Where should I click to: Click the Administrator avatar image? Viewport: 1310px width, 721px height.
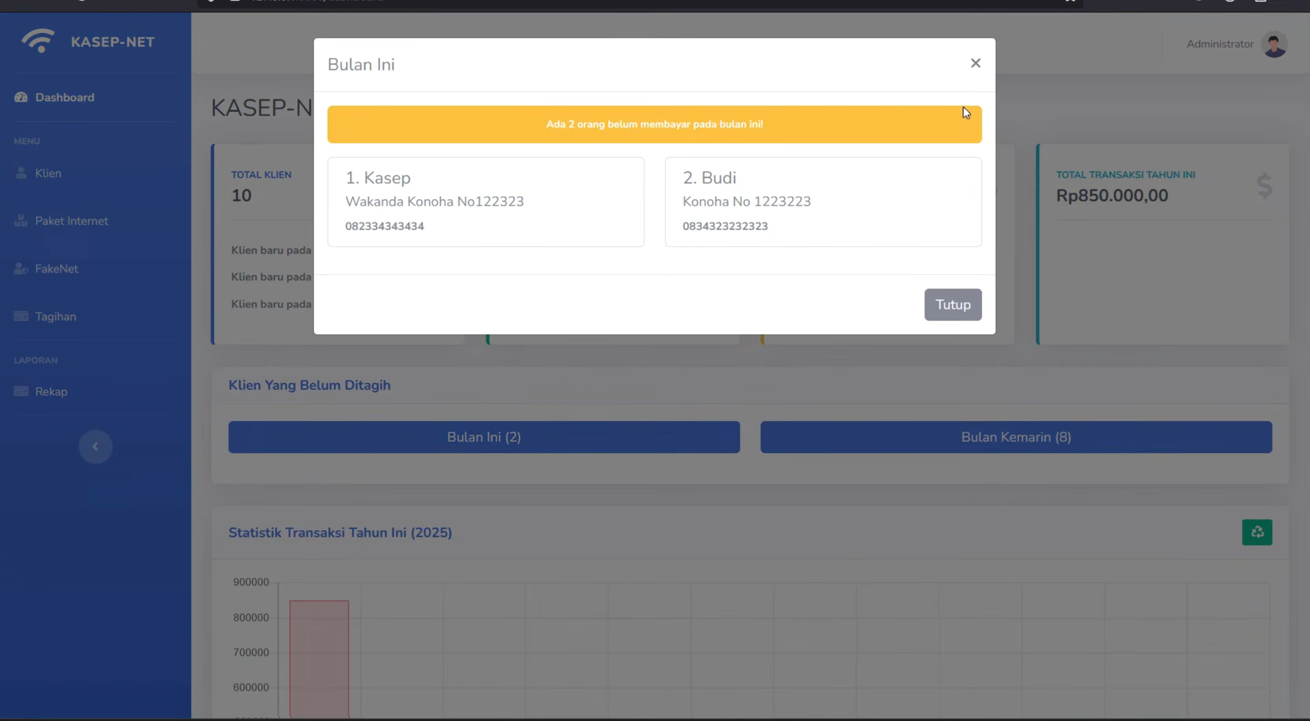point(1274,44)
